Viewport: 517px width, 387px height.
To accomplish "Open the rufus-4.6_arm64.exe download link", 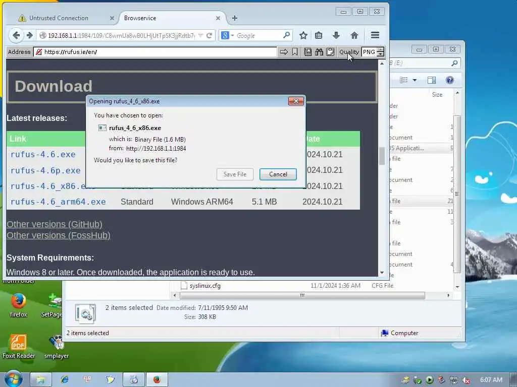I will [x=58, y=202].
